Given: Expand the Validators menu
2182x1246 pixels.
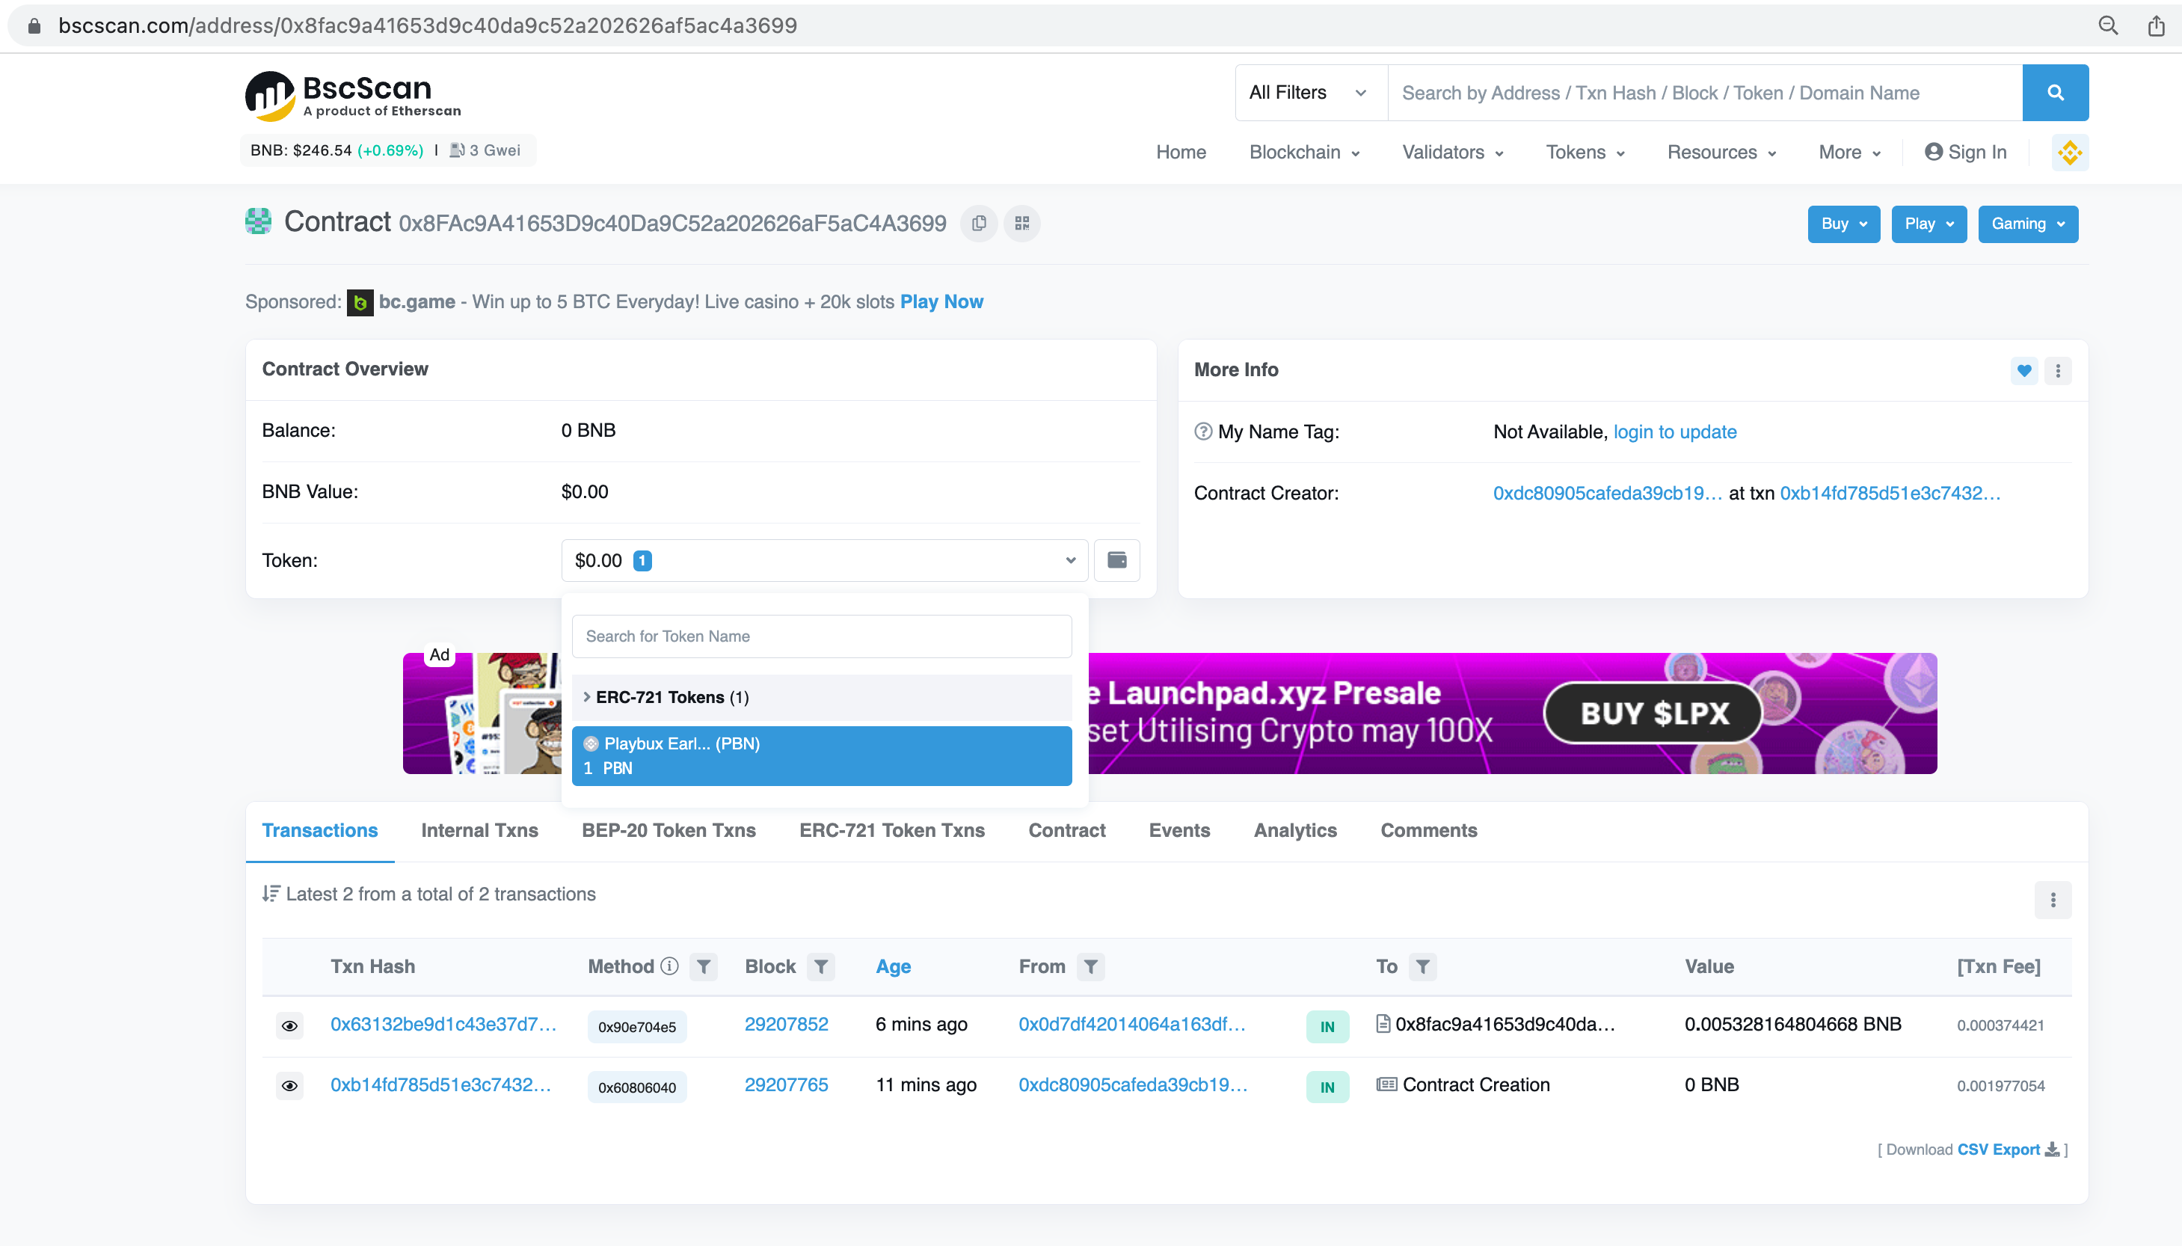Looking at the screenshot, I should coord(1452,153).
